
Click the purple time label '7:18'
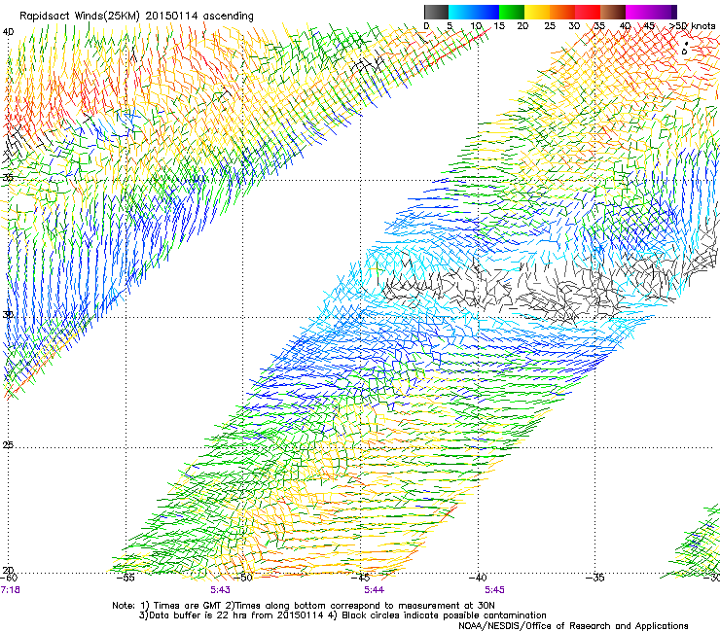10,590
